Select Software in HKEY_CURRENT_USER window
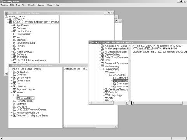The width and height of the screenshot is (187, 140). click(x=21, y=104)
